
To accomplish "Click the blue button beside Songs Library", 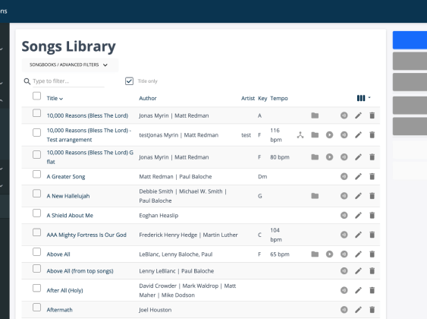I will tap(410, 40).
